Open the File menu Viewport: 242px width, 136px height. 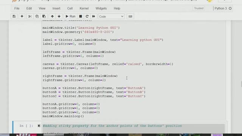17,8
